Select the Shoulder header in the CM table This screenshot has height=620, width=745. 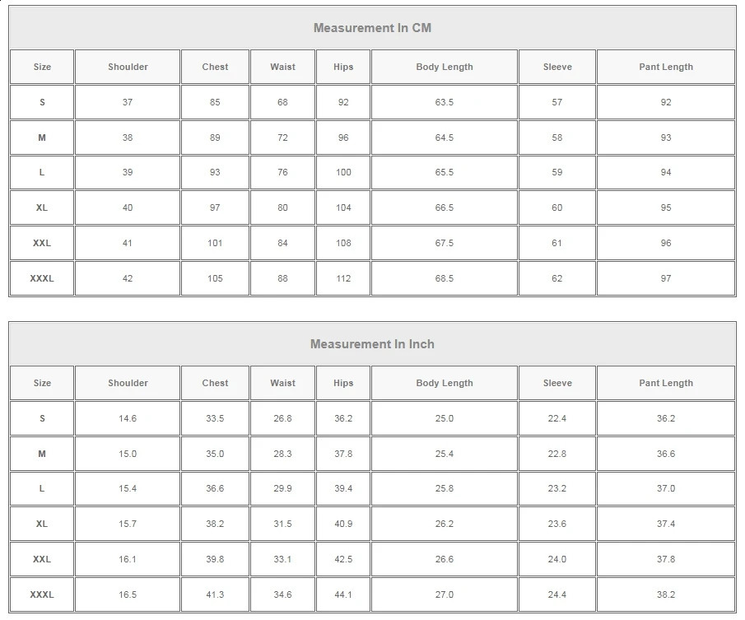128,67
